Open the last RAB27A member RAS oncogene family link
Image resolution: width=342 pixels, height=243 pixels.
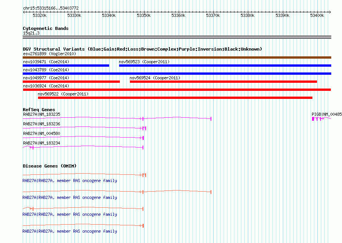70,232
